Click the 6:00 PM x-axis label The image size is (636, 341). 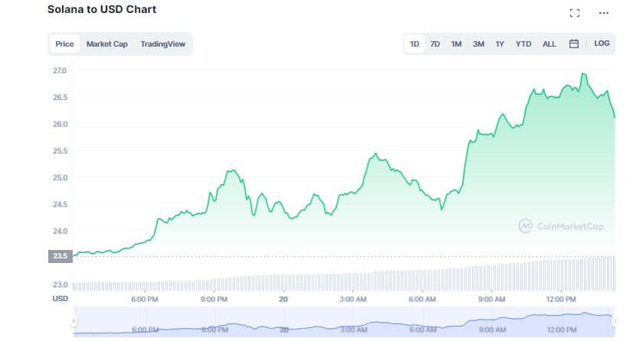click(145, 299)
